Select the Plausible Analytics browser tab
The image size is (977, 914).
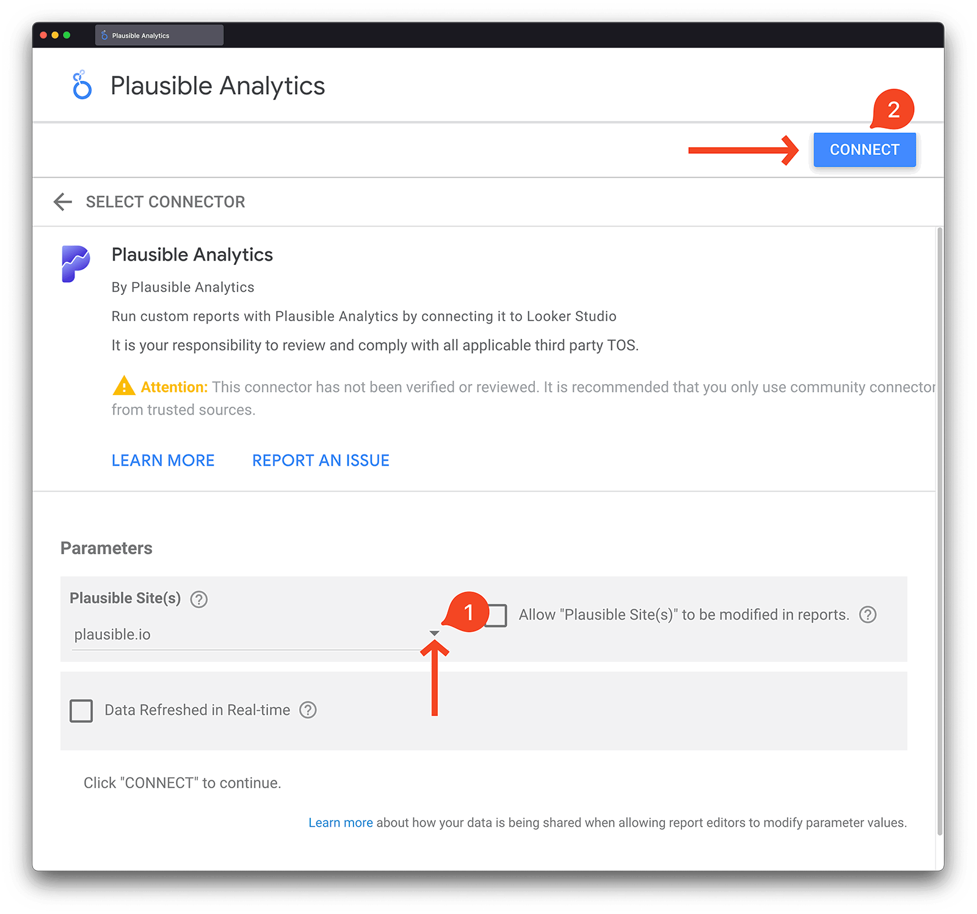[159, 35]
